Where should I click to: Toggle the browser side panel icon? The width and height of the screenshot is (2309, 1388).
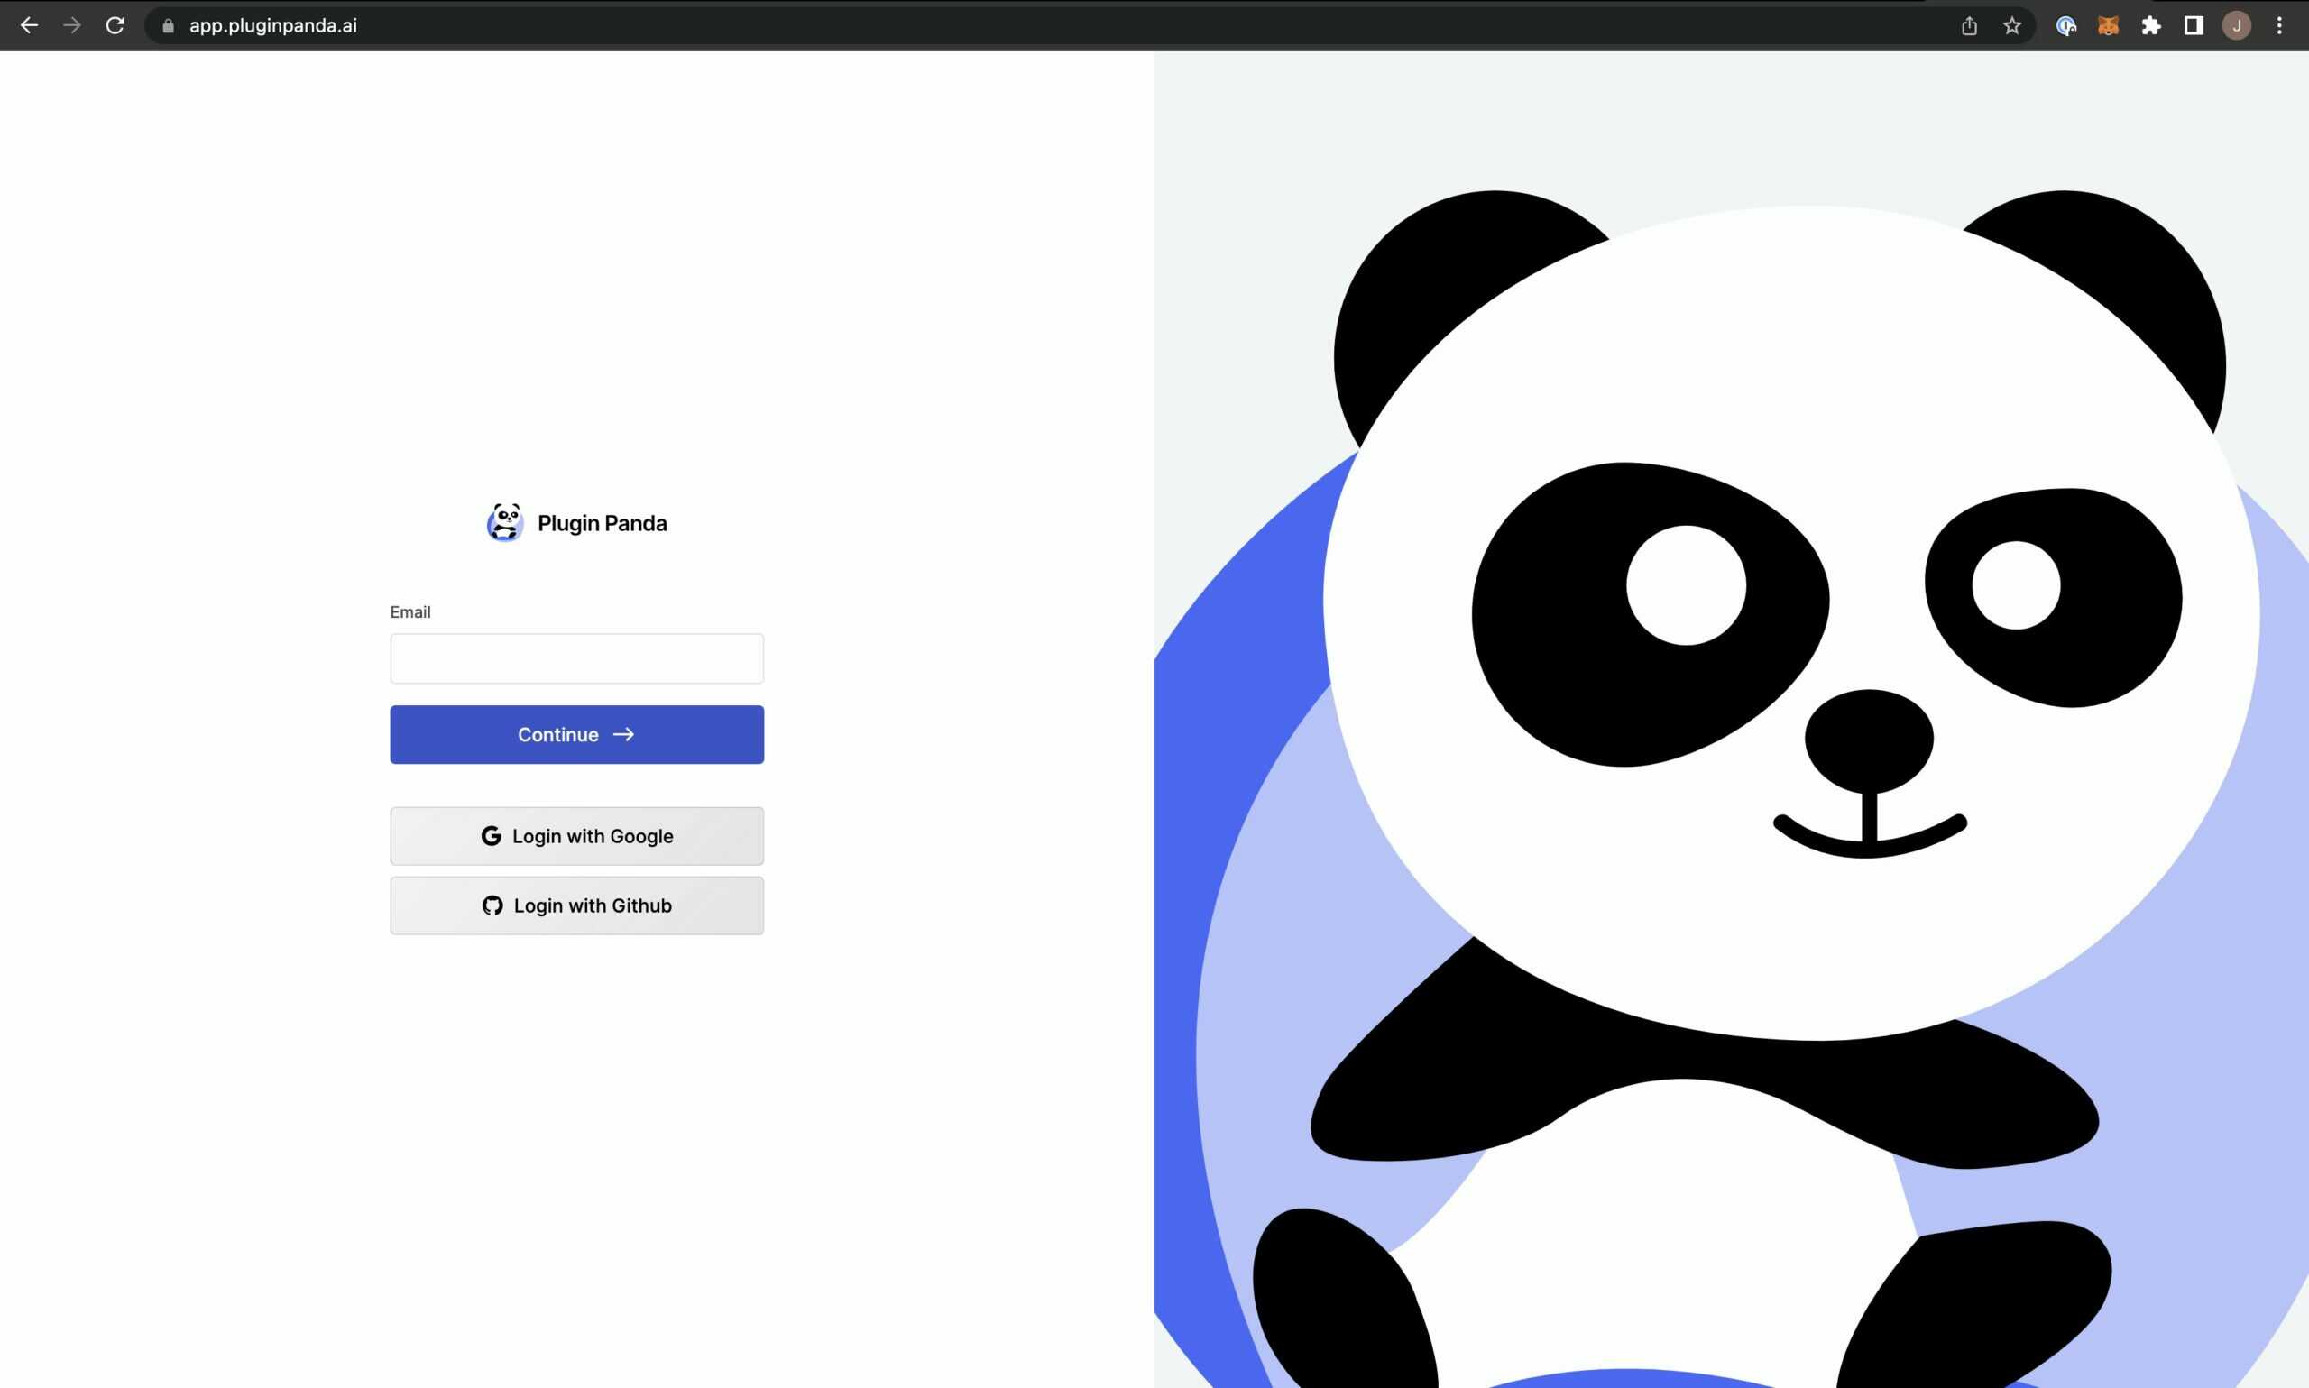pyautogui.click(x=2194, y=25)
